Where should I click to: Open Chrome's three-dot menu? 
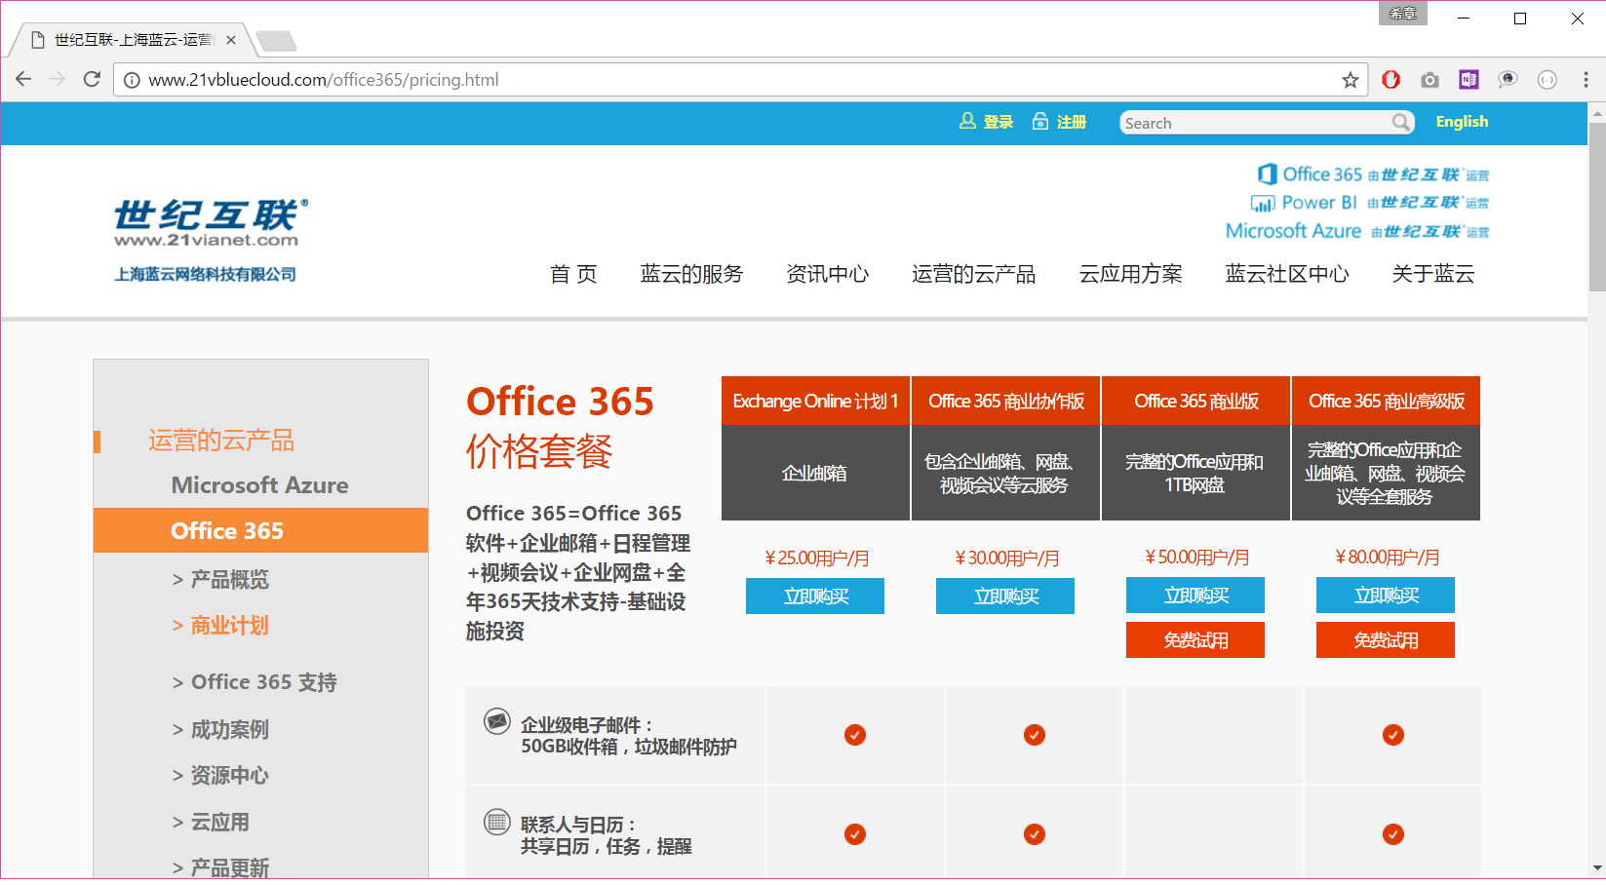point(1586,80)
